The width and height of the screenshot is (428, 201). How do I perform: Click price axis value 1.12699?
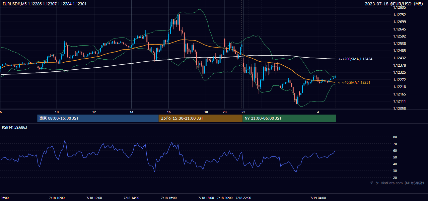tap(400, 22)
